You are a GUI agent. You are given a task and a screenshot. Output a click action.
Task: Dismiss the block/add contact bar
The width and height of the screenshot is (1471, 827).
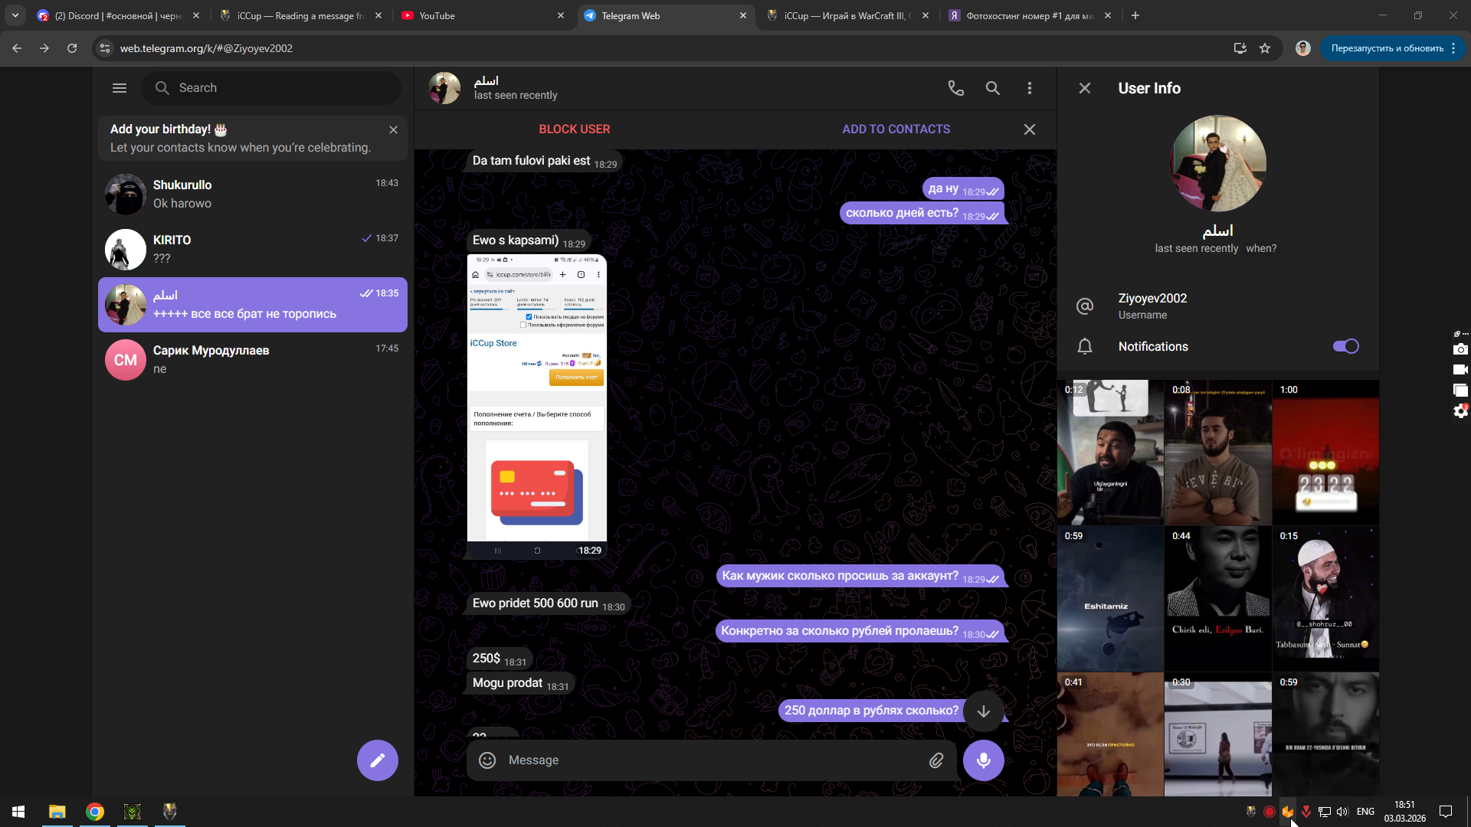tap(1029, 129)
